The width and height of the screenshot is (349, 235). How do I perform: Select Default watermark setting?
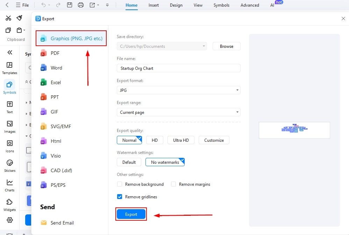pos(129,162)
